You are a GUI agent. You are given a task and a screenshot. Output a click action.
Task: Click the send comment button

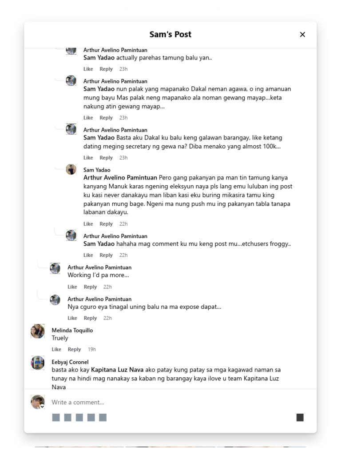[300, 417]
